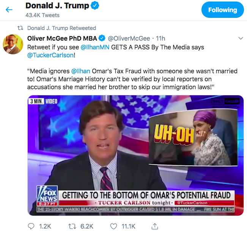247x235 pixels.
Task: Expand the tweet options chevron
Action: [x=240, y=38]
